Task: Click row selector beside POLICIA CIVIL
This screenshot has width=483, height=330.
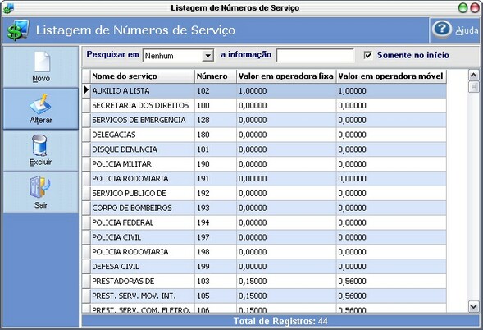Action: (86, 237)
